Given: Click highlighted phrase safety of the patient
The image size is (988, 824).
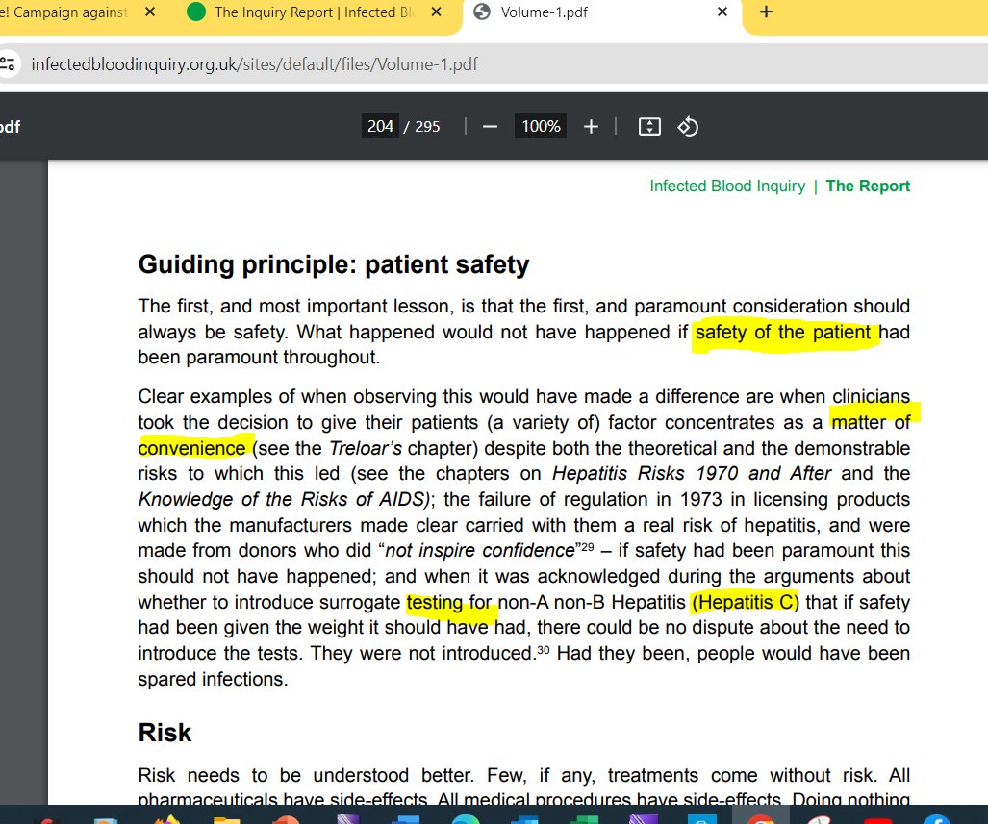Looking at the screenshot, I should [x=783, y=332].
